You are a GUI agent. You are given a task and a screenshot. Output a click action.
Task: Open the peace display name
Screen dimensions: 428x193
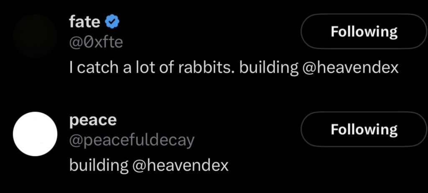[x=93, y=120]
